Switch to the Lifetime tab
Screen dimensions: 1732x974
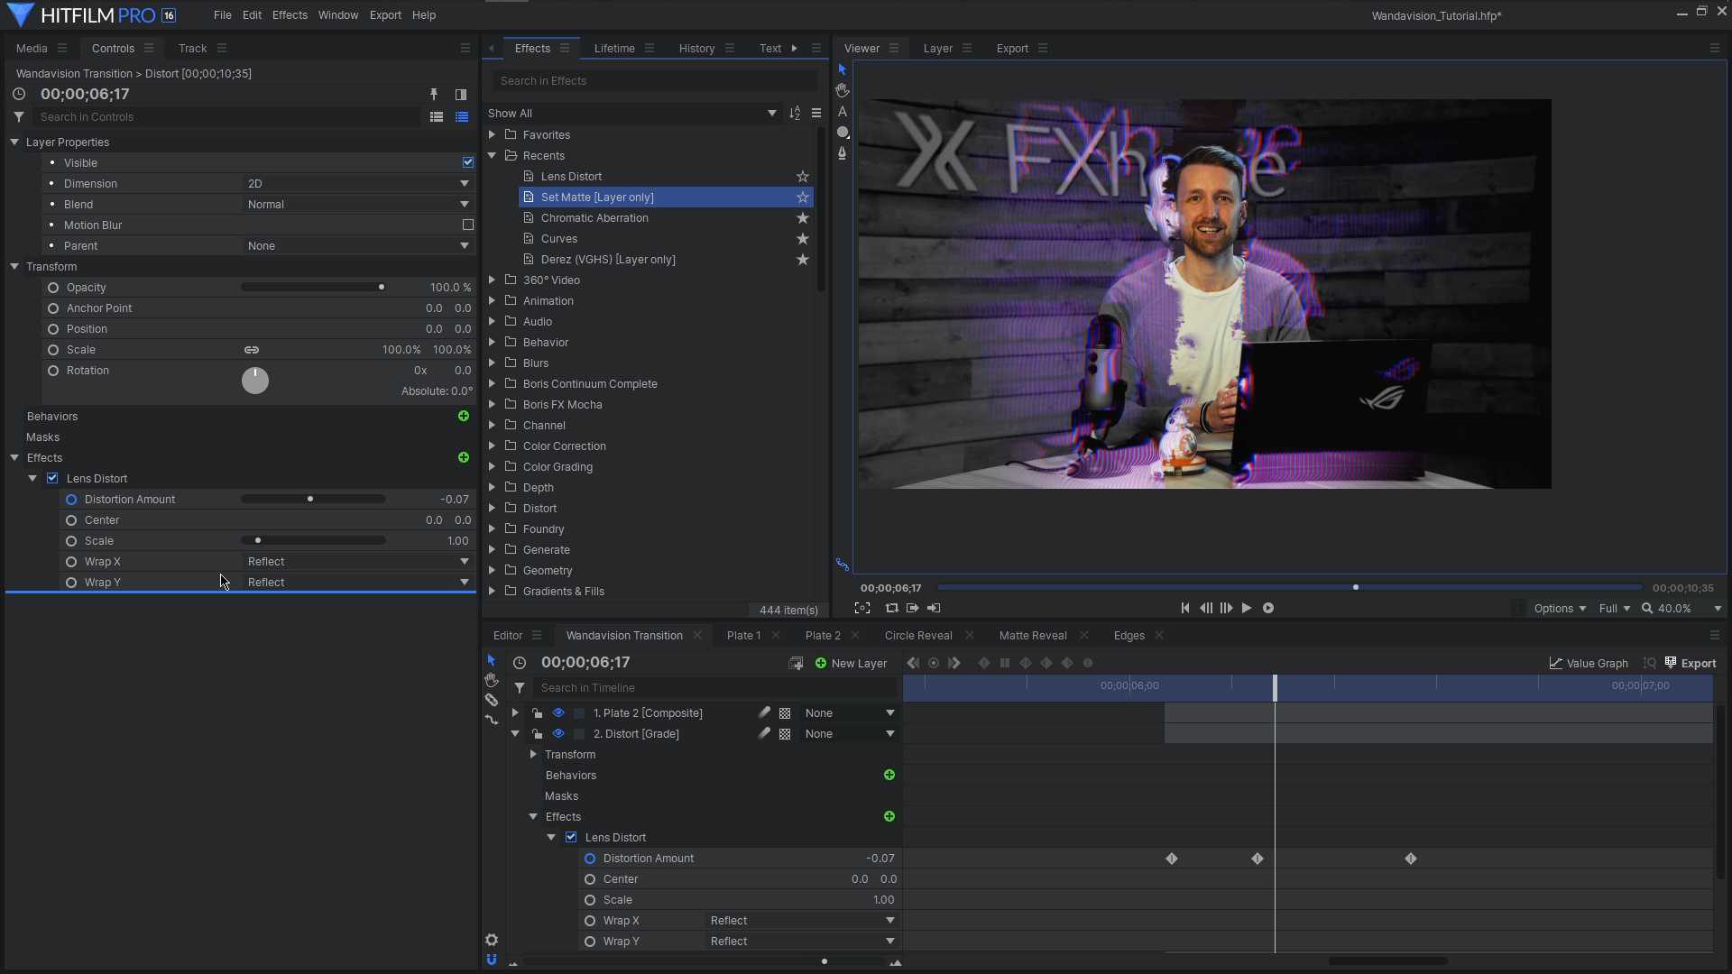[x=614, y=49]
